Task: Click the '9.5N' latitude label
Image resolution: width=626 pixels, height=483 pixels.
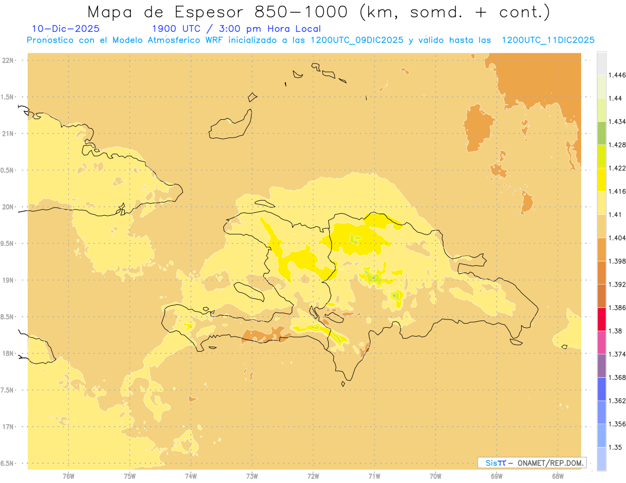Action: pos(8,244)
